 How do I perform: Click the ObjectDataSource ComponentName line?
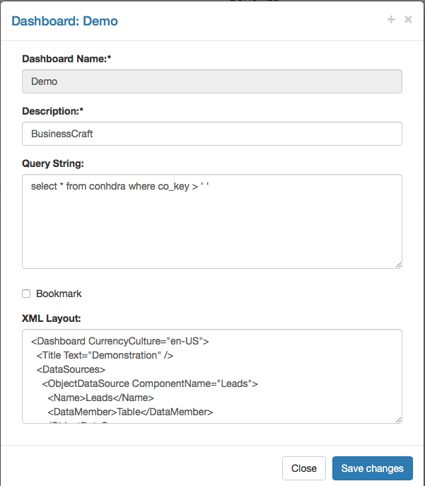tap(150, 383)
